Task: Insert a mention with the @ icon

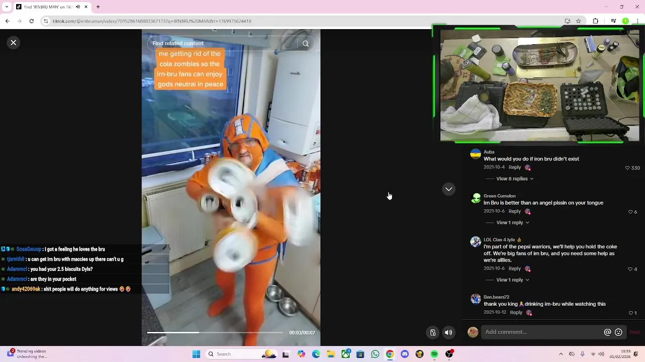Action: tap(608, 332)
